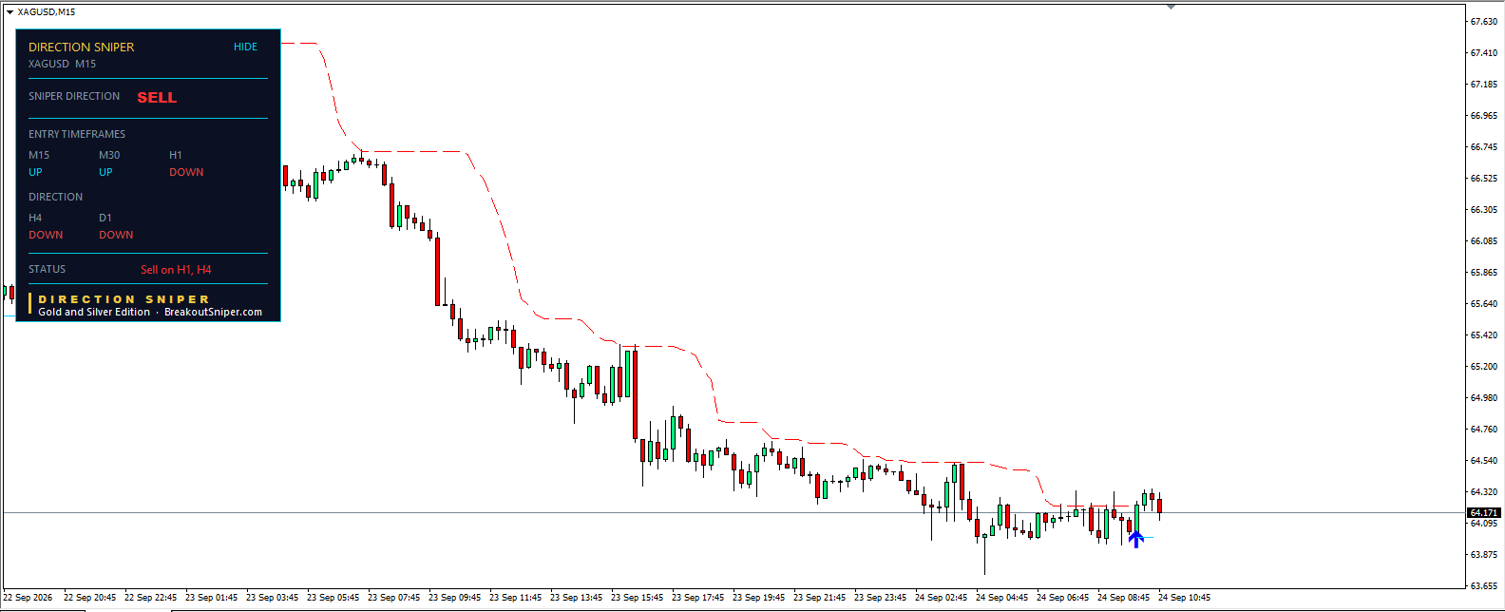
Task: Click the '24 Sep 10:45' time axis label
Action: [x=1185, y=598]
